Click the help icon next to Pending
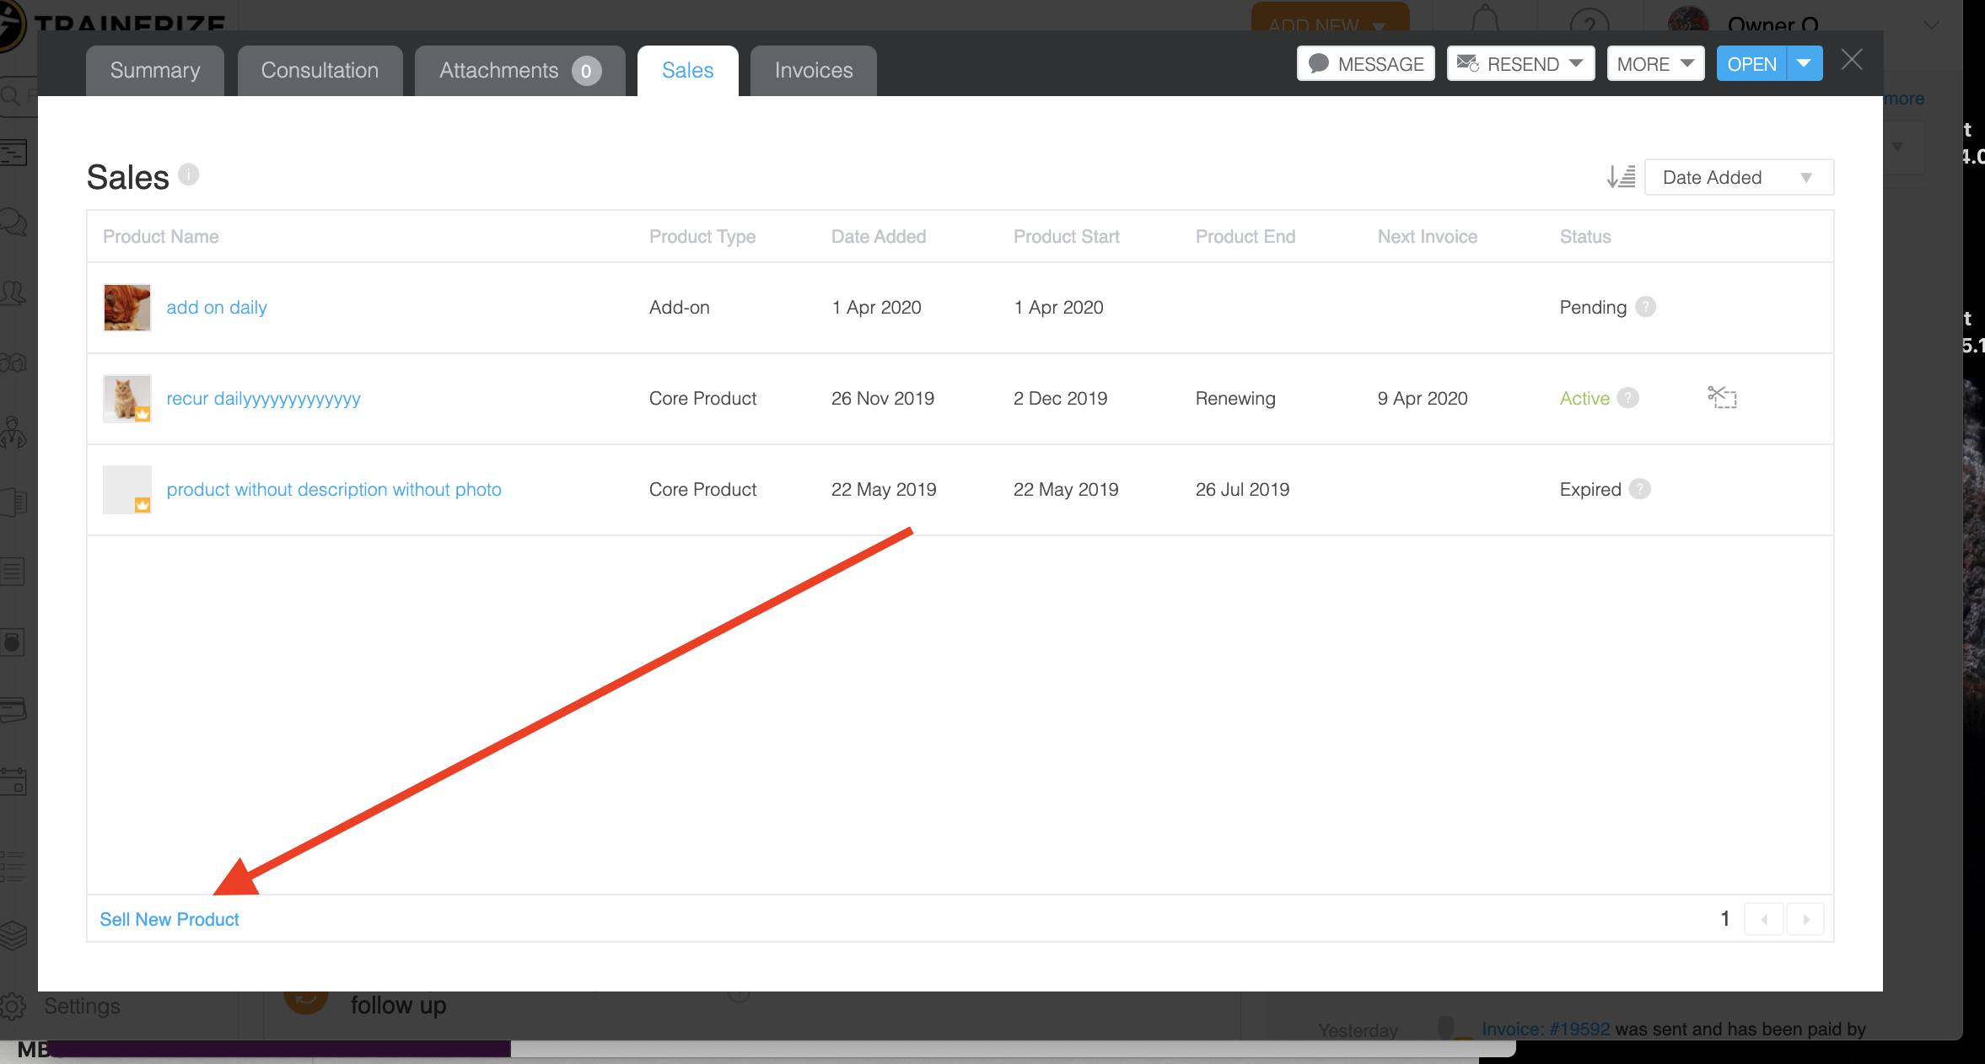1985x1064 pixels. (1645, 307)
